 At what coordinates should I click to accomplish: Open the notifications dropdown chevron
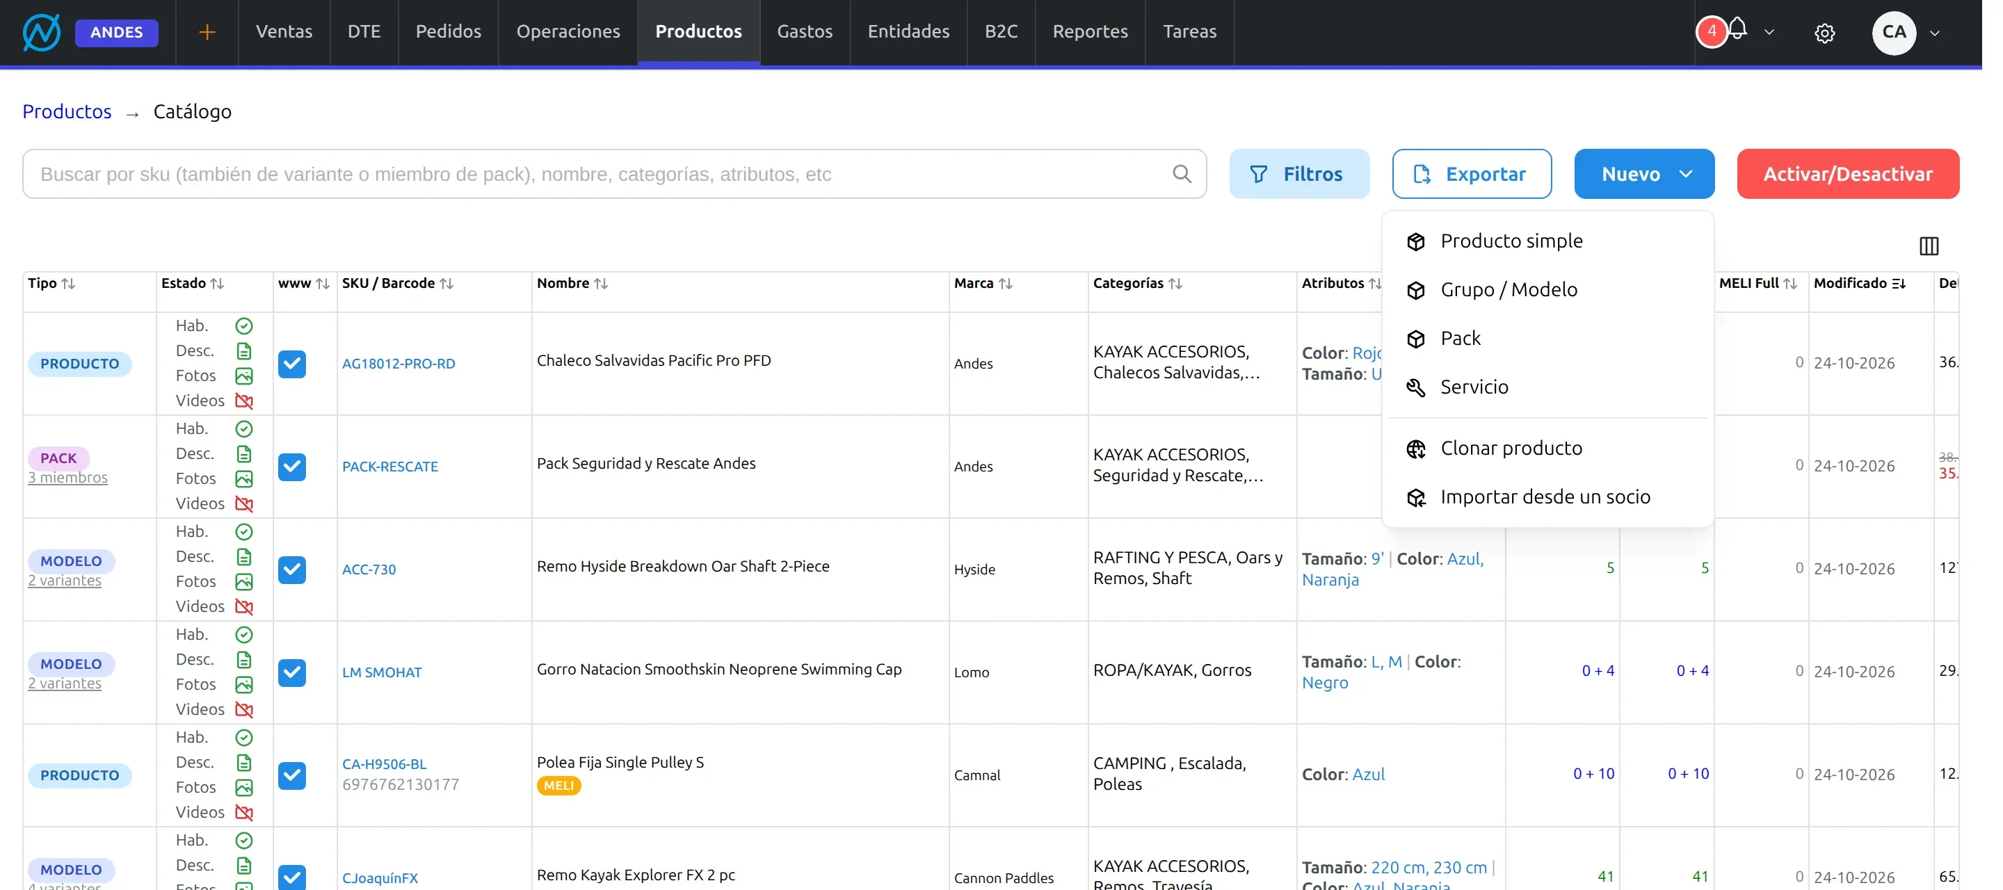(x=1769, y=33)
